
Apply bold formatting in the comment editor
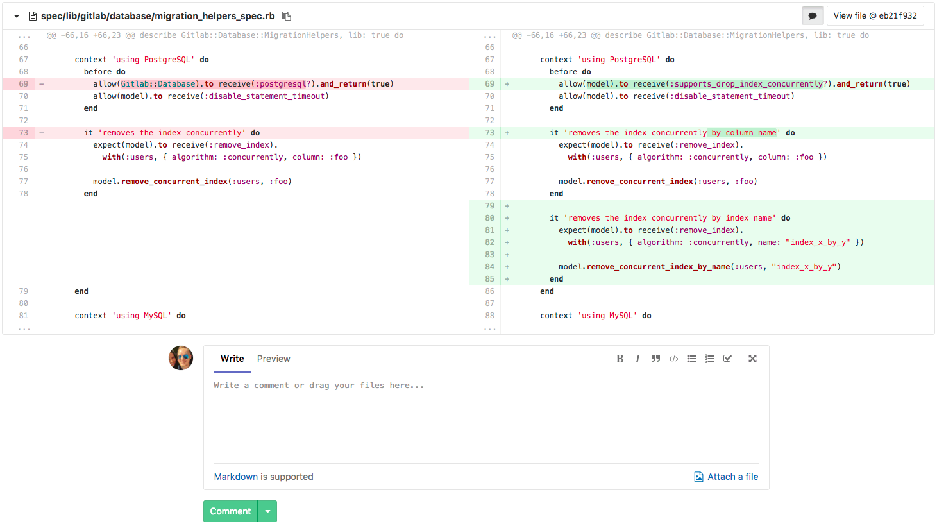click(620, 359)
